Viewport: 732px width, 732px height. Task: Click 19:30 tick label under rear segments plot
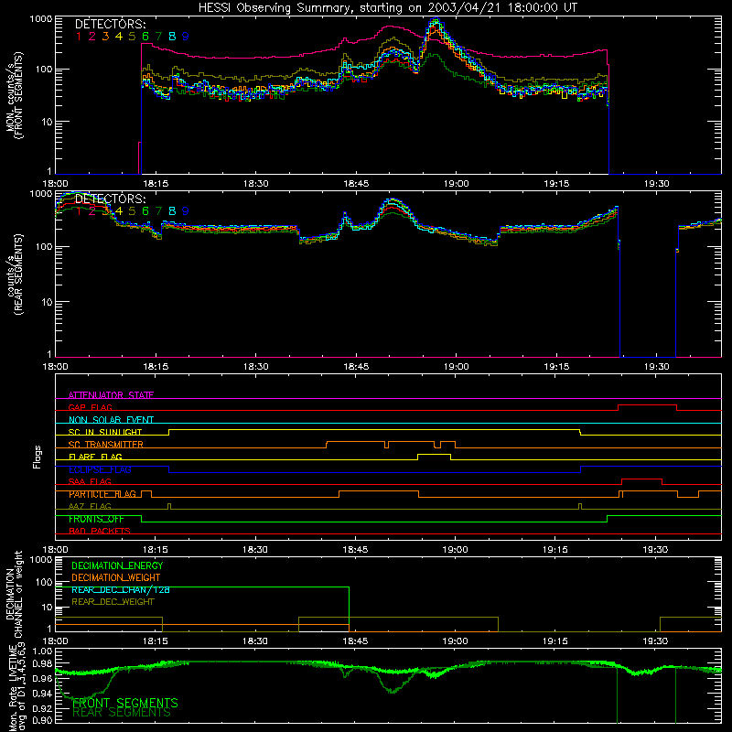click(656, 367)
